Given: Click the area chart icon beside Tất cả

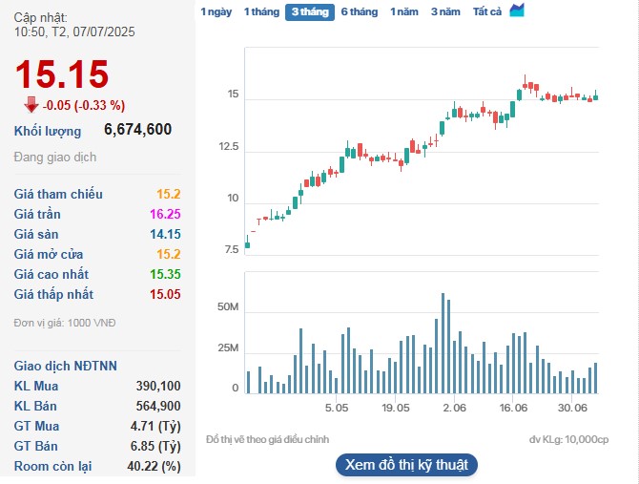Looking at the screenshot, I should pos(517,11).
